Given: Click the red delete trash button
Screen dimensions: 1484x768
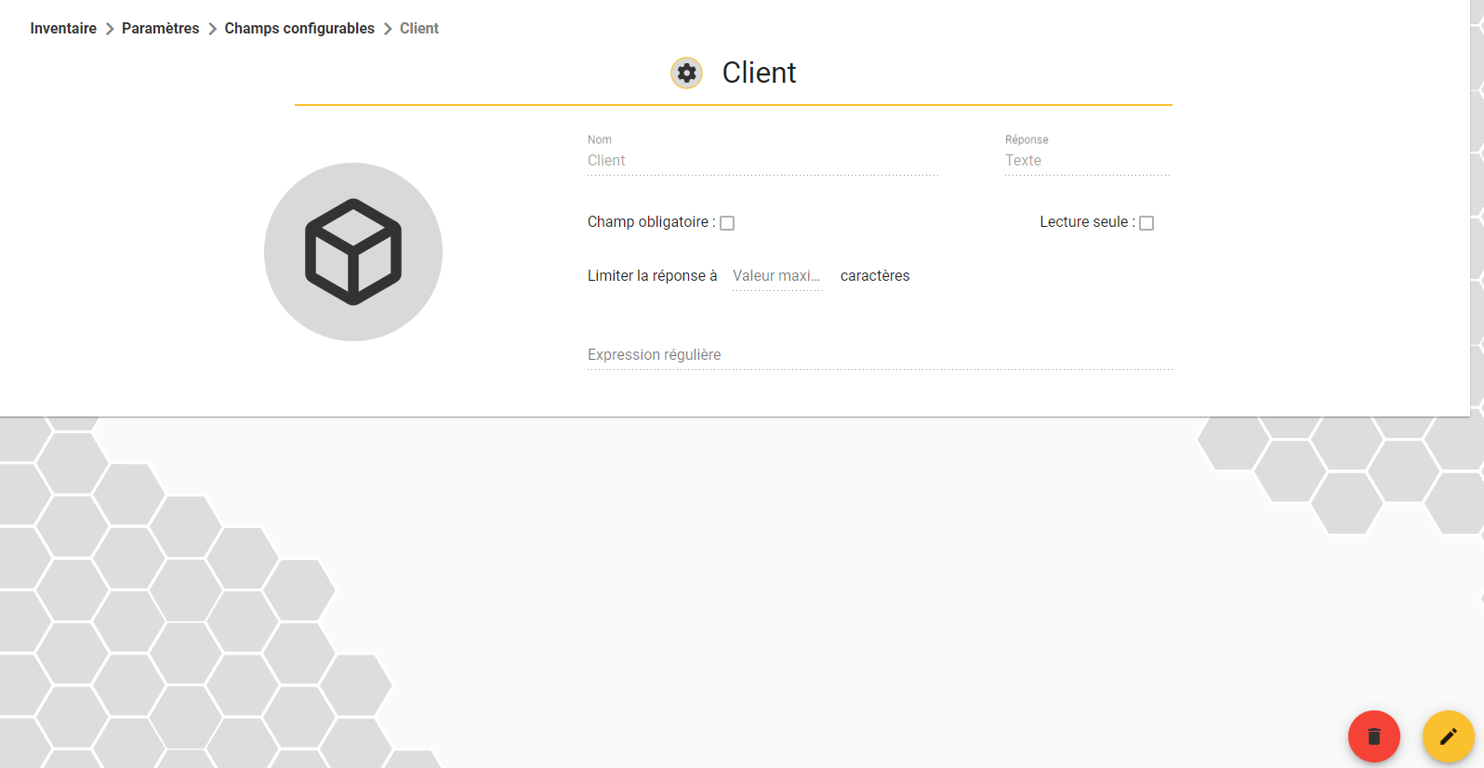Looking at the screenshot, I should pos(1373,736).
